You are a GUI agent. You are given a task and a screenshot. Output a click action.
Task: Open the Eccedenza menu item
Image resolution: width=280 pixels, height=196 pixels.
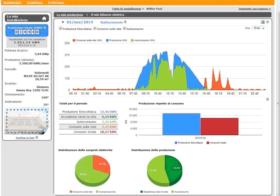pyautogui.click(x=35, y=3)
